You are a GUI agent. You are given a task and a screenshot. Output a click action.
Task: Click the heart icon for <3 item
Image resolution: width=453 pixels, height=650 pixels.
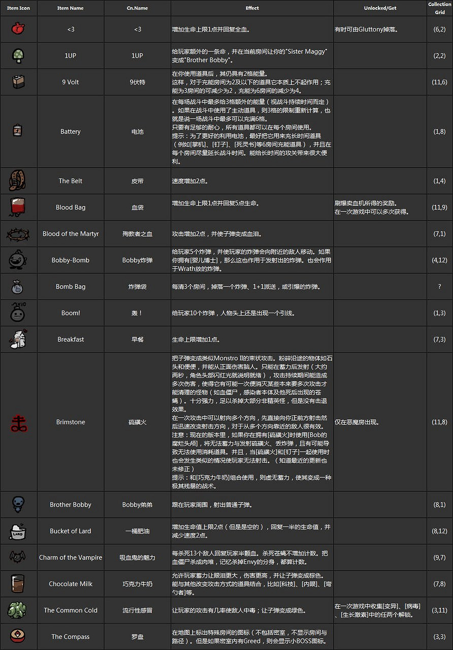pyautogui.click(x=18, y=29)
